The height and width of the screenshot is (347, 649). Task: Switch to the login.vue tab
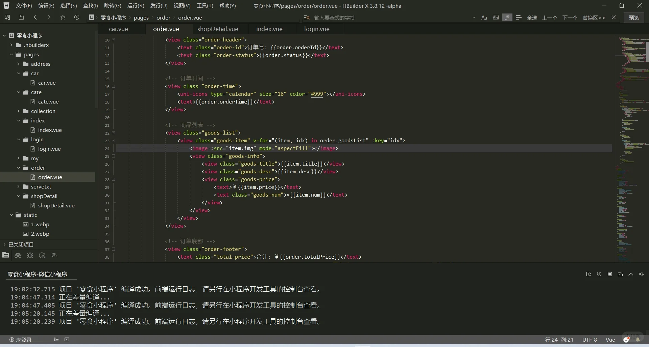coord(317,29)
